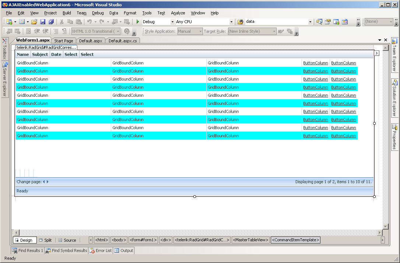Click the previous page arrow next to Change page
400x263 pixels.
pos(44,182)
